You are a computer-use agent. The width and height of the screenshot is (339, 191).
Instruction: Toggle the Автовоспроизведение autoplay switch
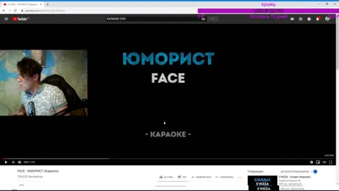315,171
